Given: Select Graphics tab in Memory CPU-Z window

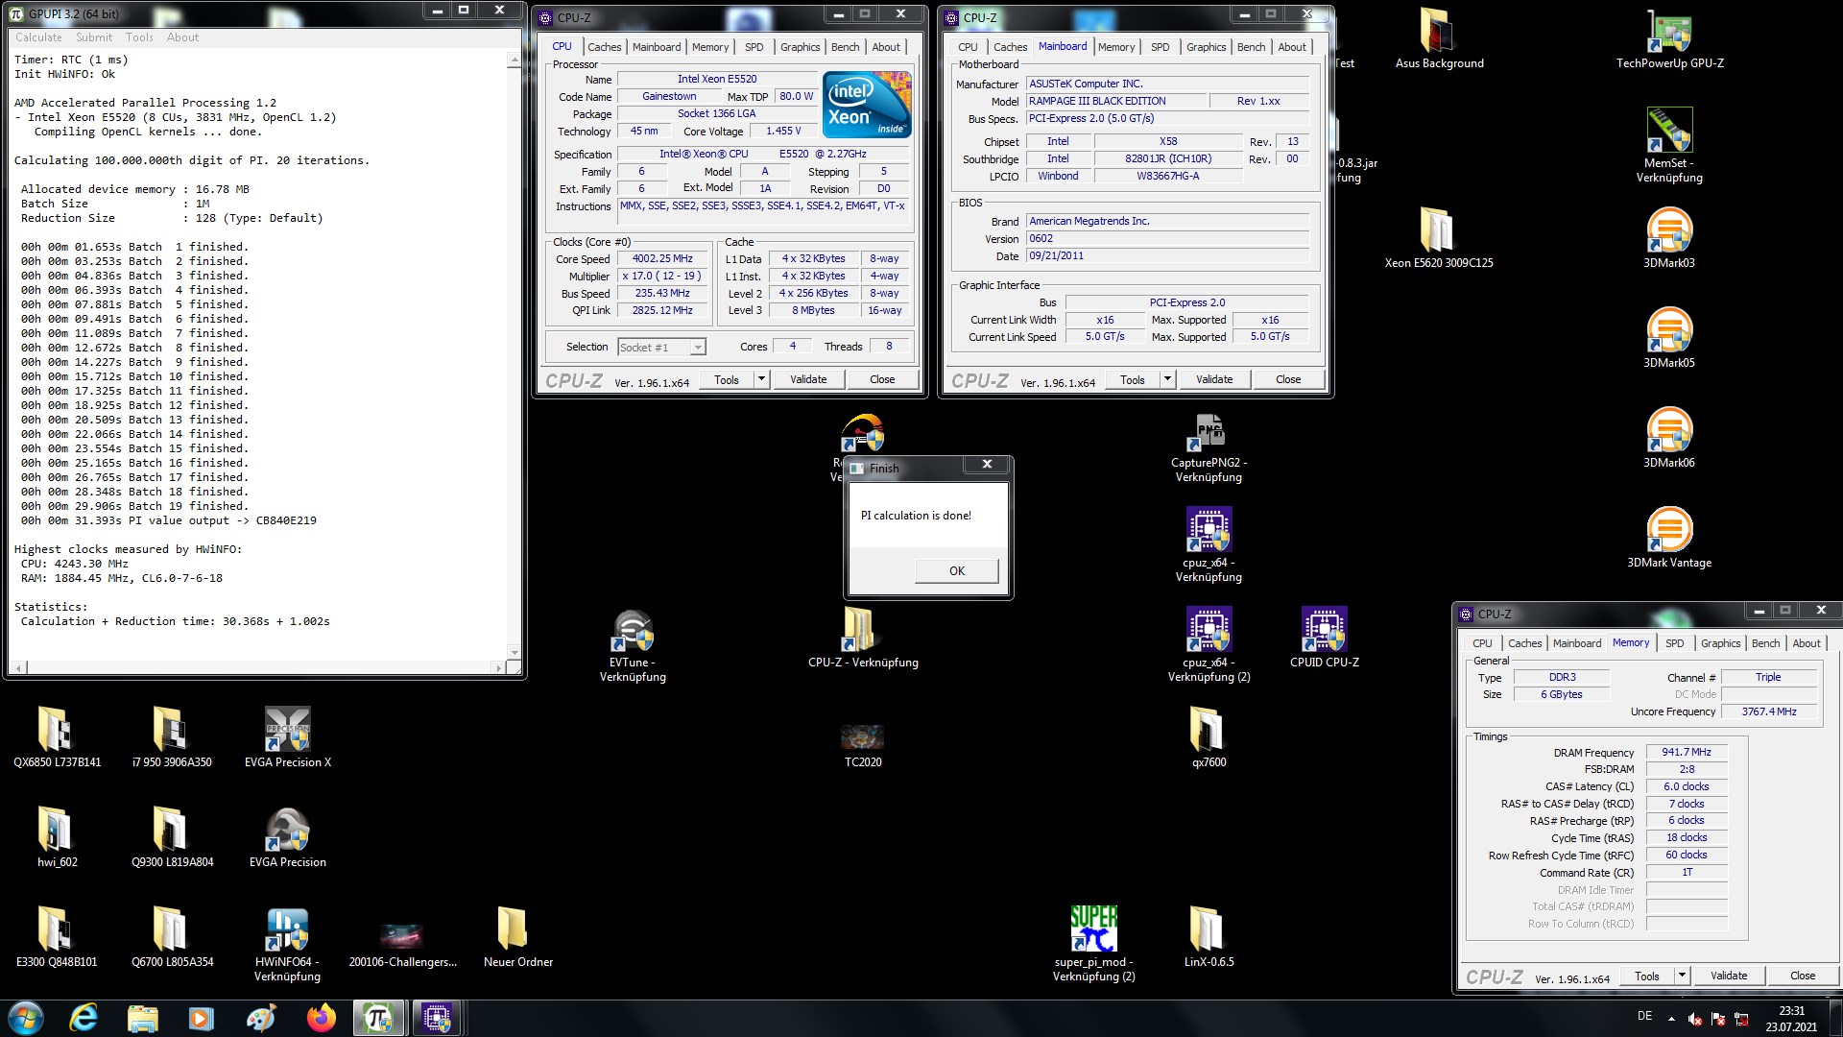Looking at the screenshot, I should pos(1720,643).
